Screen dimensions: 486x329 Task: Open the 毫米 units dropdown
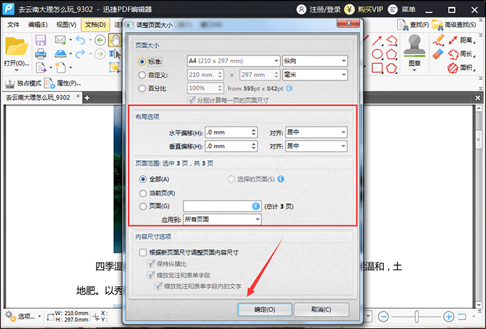point(315,75)
